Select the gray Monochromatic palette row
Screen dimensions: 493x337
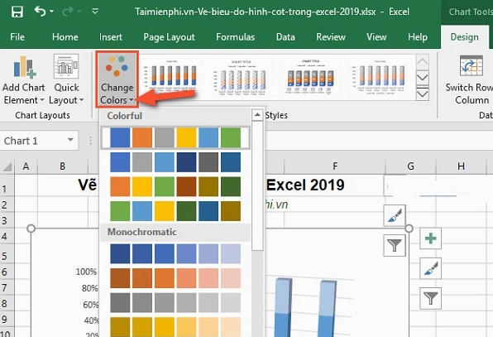click(175, 303)
